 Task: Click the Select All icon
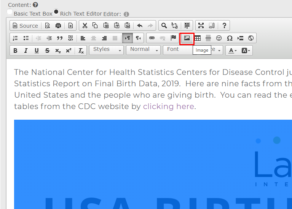click(187, 25)
